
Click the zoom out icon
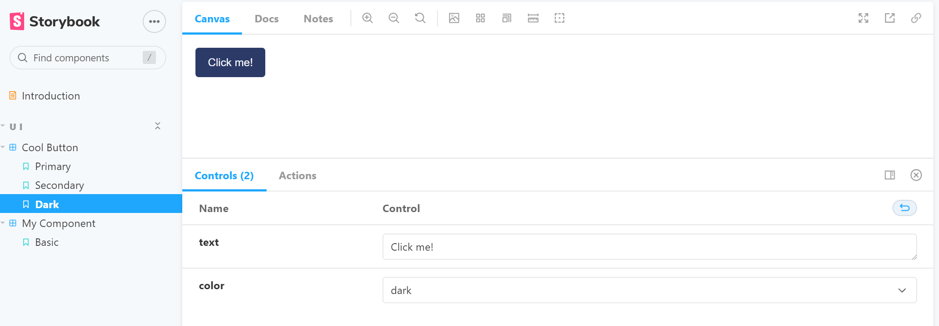394,18
